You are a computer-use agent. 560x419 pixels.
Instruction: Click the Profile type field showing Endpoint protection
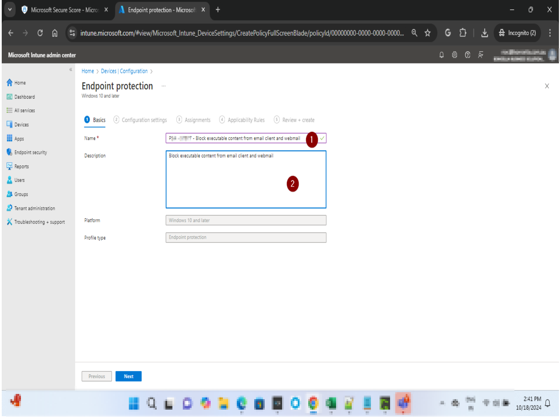click(246, 237)
